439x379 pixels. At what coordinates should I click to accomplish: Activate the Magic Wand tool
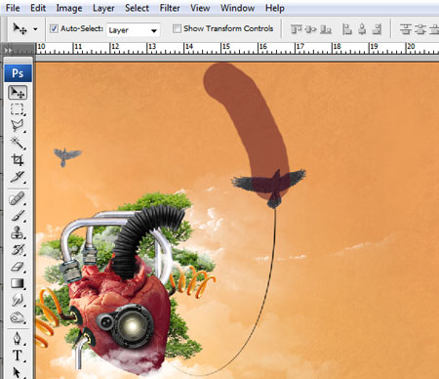coord(17,143)
